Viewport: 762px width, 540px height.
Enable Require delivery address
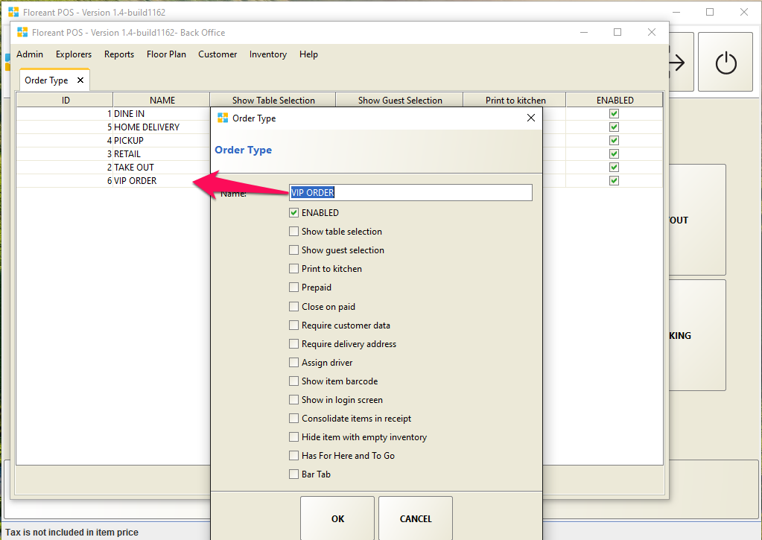(x=293, y=343)
